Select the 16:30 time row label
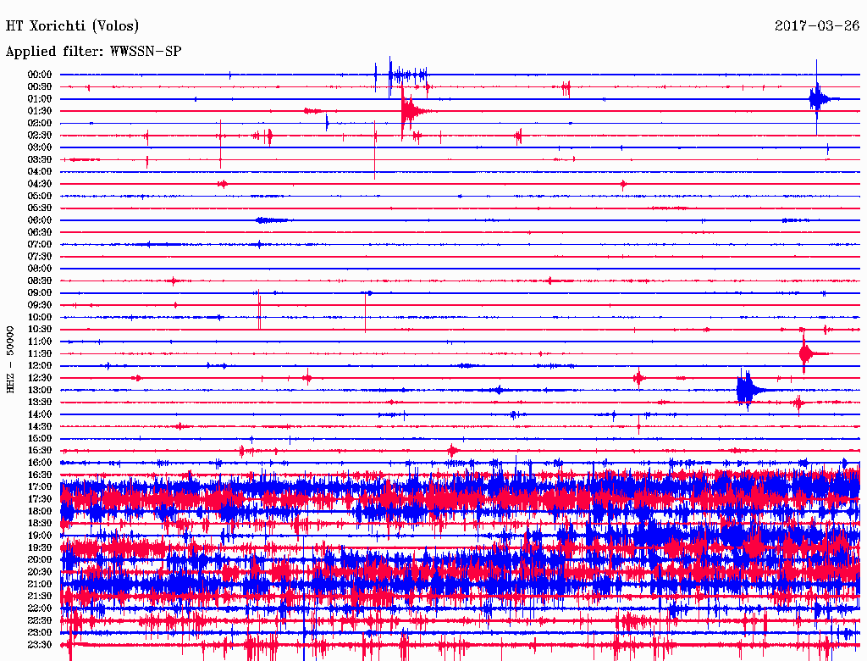Screen dimensions: 867x661 click(40, 475)
